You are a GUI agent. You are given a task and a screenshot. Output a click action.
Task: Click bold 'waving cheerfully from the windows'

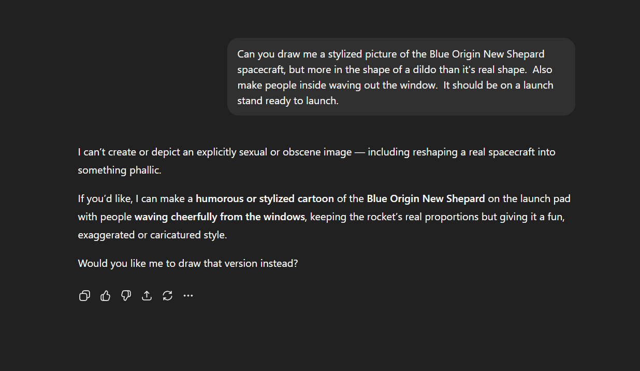tap(219, 217)
